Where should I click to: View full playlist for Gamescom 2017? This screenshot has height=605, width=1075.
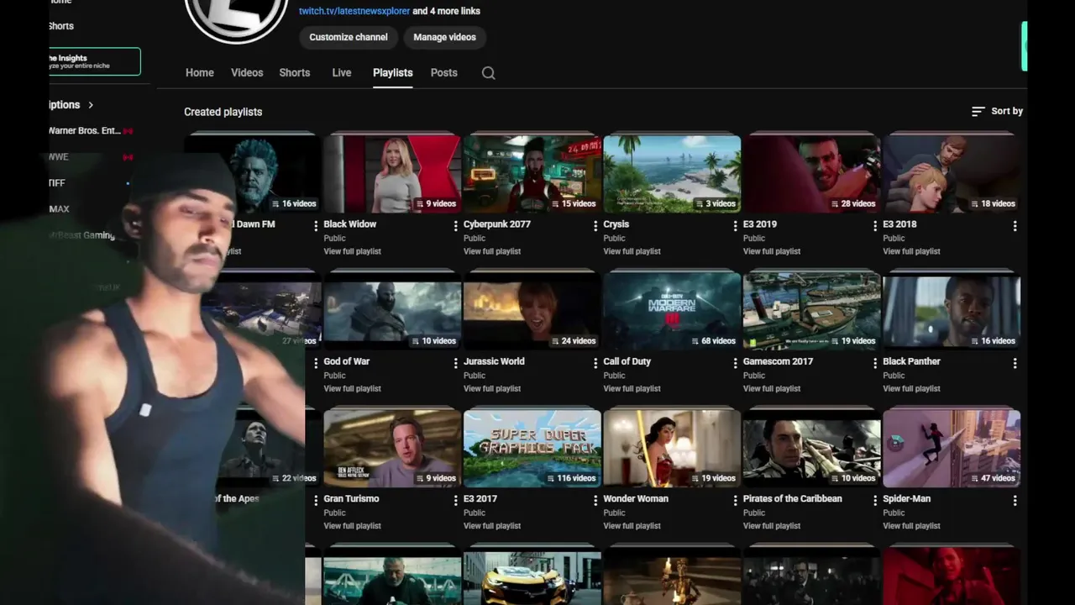pos(772,389)
